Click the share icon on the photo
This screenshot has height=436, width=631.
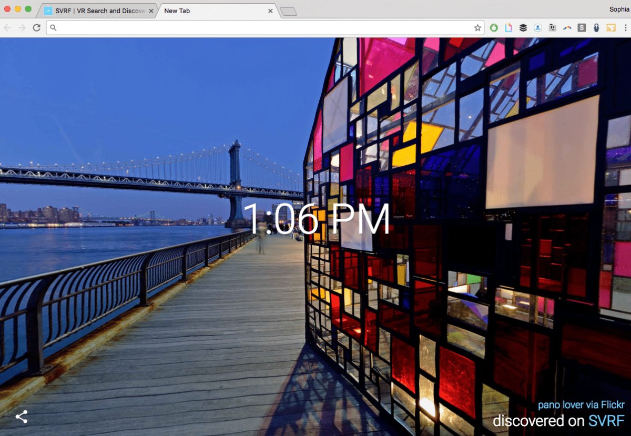point(22,417)
